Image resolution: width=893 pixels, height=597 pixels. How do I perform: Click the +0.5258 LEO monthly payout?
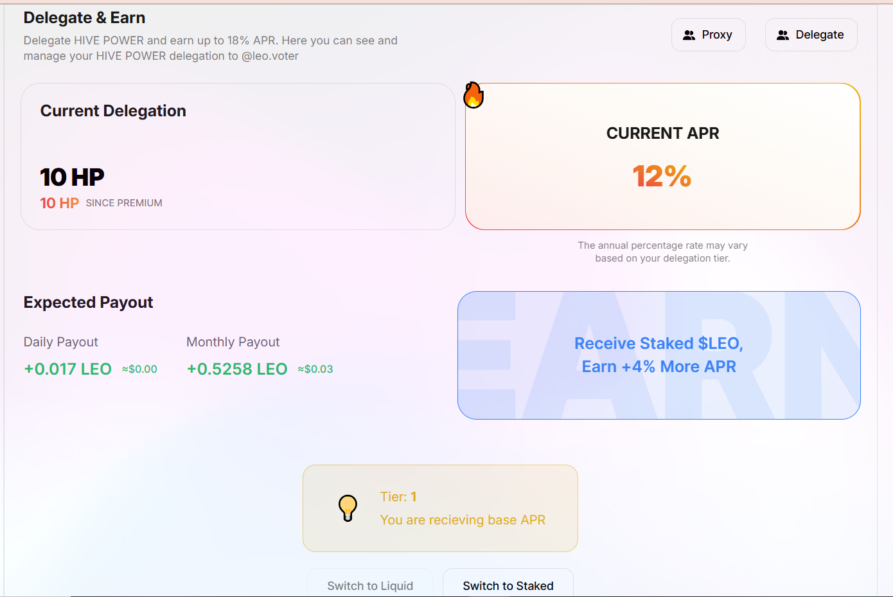(x=236, y=369)
